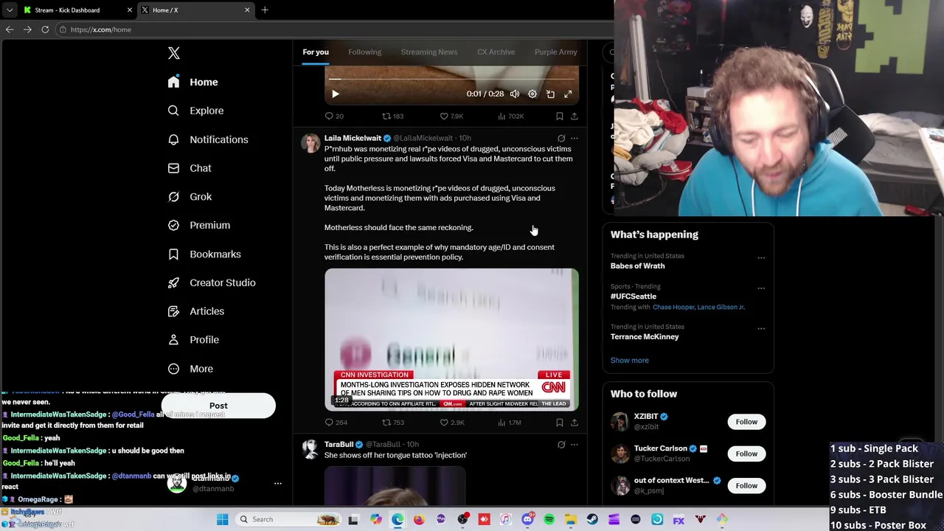The image size is (944, 531).
Task: Open Grok action on Laila Mickelwait's post
Action: (x=561, y=139)
